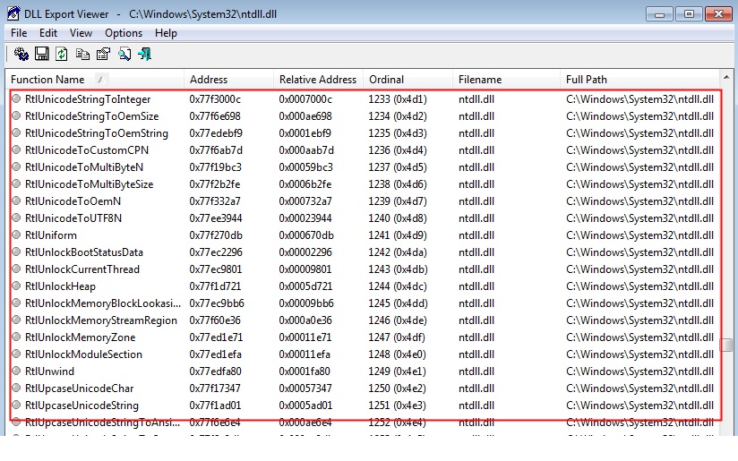The height and width of the screenshot is (461, 738).
Task: Click ordinal cell 1242 (0x4da)
Action: 398,252
